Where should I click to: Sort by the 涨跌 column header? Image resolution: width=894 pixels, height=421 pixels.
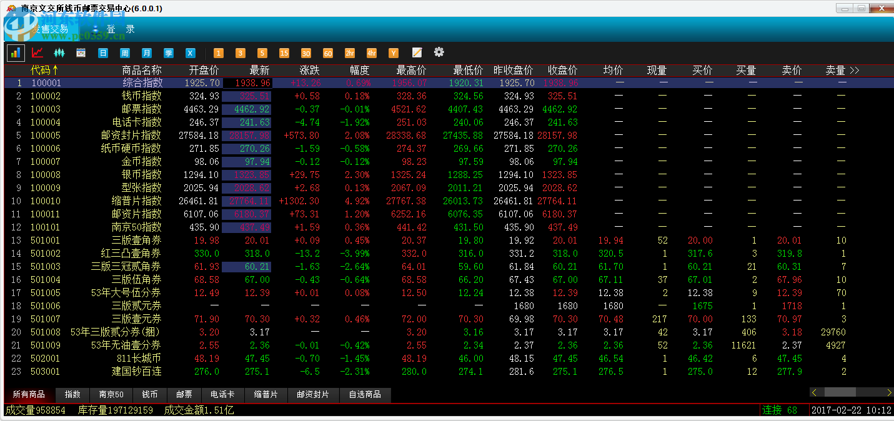pyautogui.click(x=310, y=70)
